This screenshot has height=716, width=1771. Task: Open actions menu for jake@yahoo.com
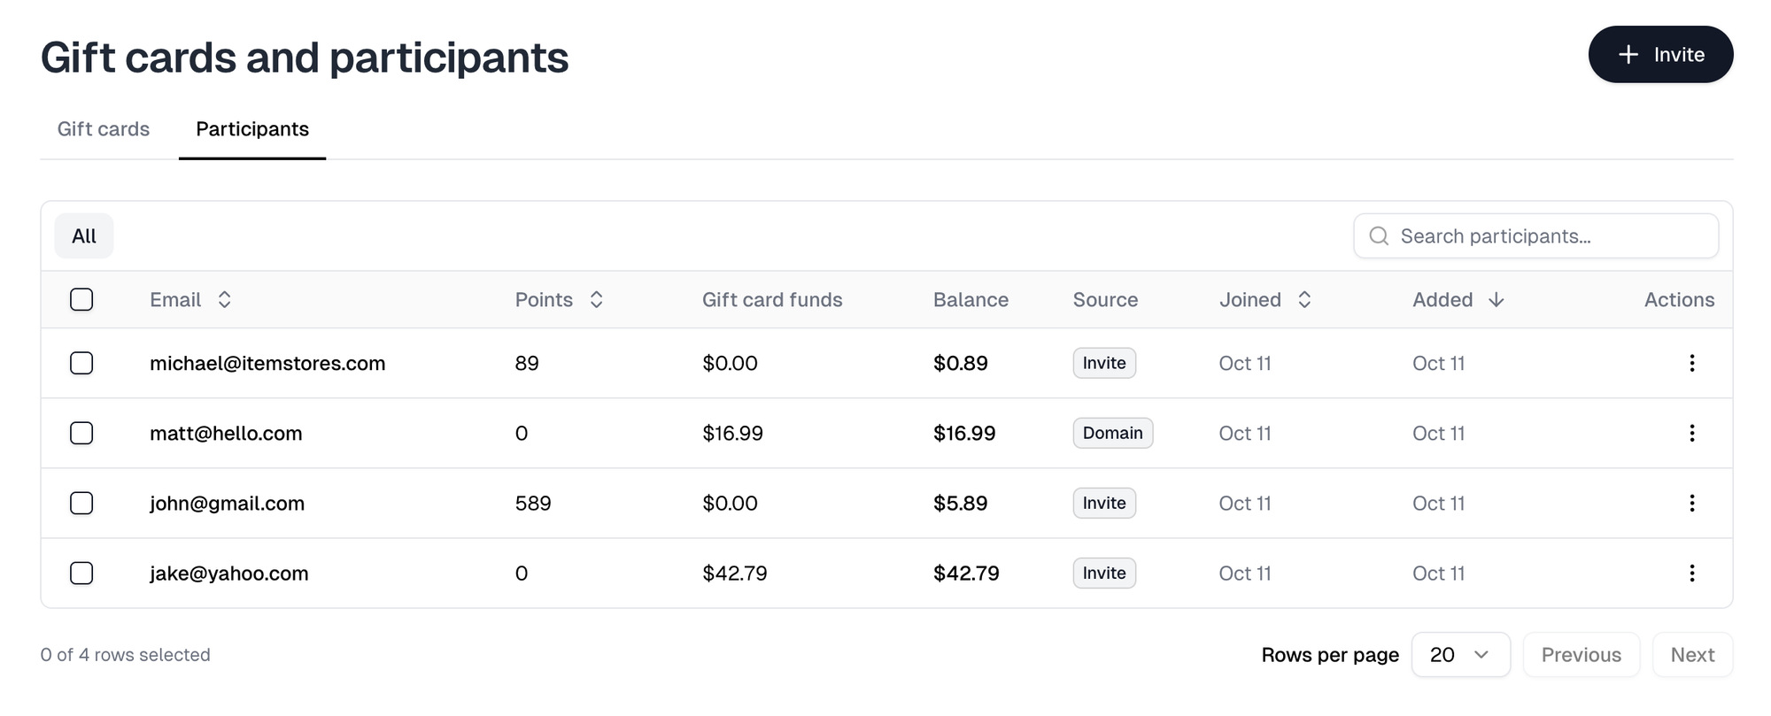tap(1691, 573)
